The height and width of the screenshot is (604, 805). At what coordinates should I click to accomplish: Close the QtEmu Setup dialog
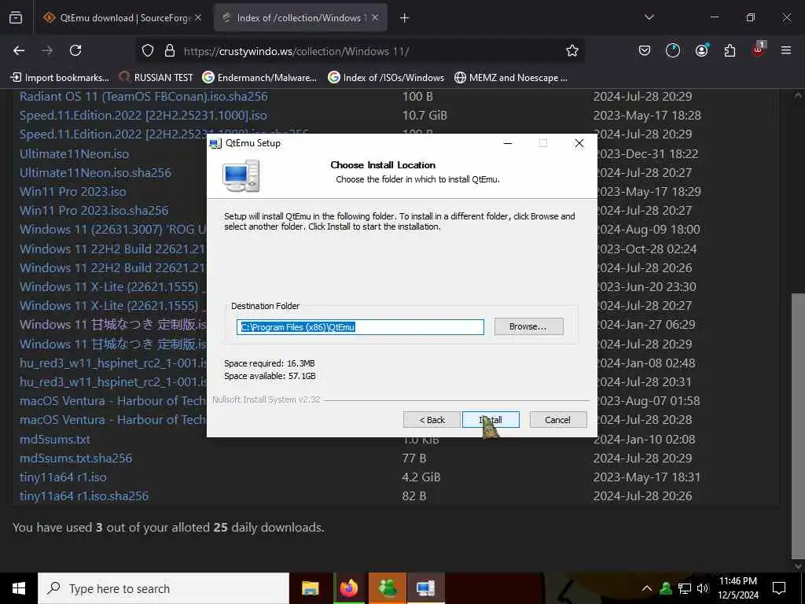point(579,143)
